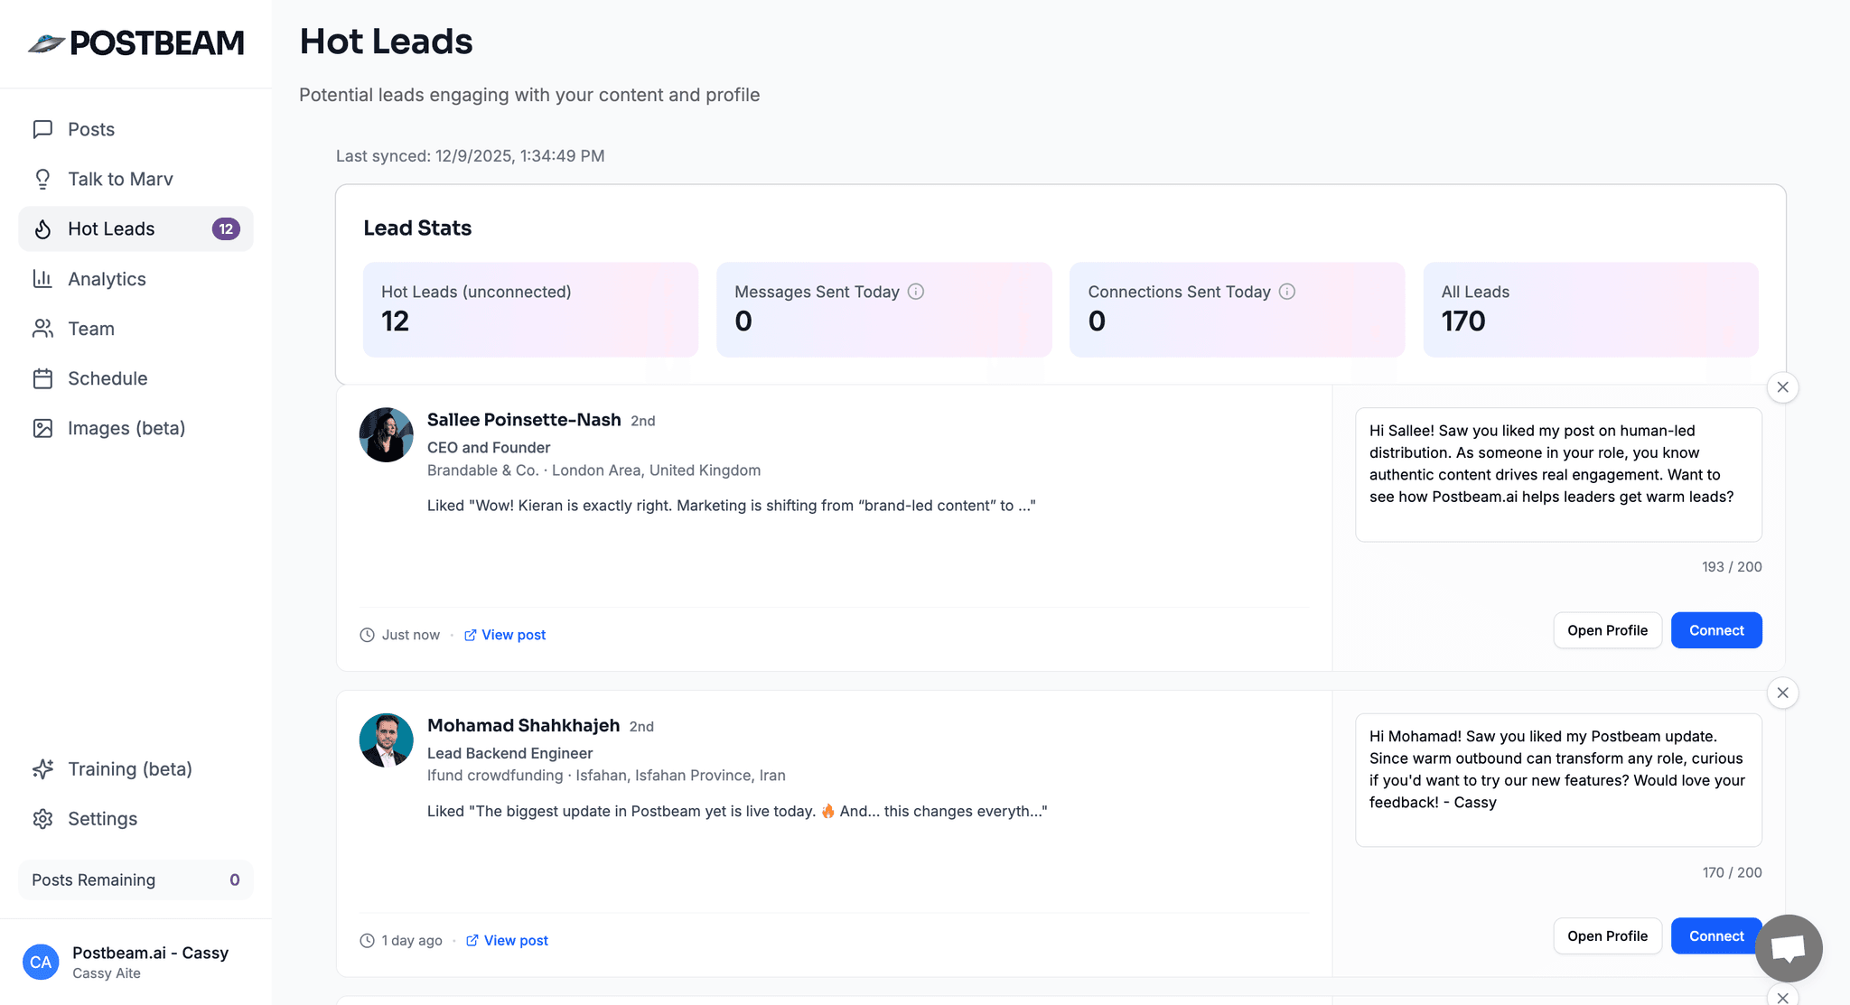The width and height of the screenshot is (1850, 1005).
Task: Open the Analytics page
Action: 107,279
